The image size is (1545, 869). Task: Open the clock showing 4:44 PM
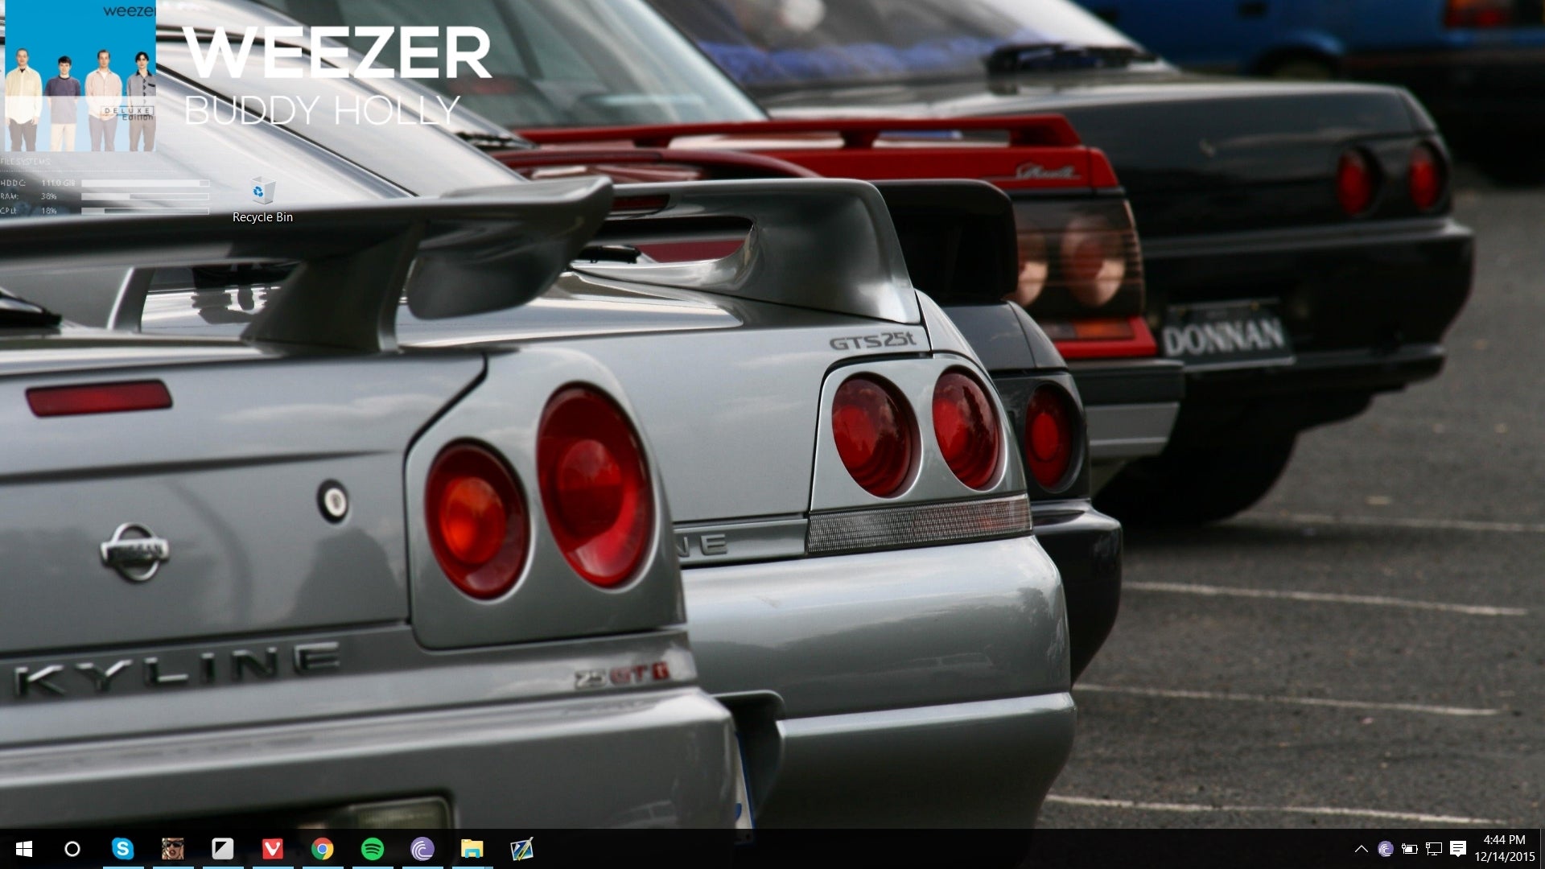1505,849
